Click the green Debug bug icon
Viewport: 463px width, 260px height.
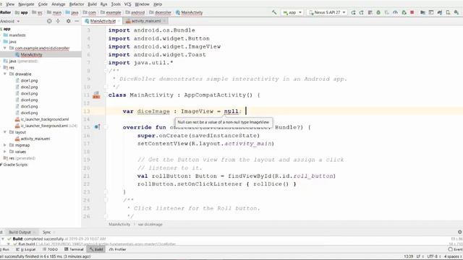point(378,12)
